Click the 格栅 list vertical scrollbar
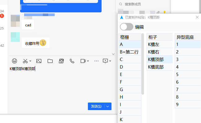 coord(143,64)
